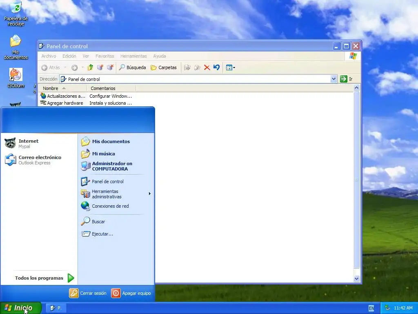This screenshot has width=418, height=314.
Task: Open the Edición menu
Action: 69,56
